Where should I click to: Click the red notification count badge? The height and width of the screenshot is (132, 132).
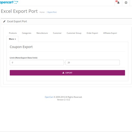click(x=116, y=1)
